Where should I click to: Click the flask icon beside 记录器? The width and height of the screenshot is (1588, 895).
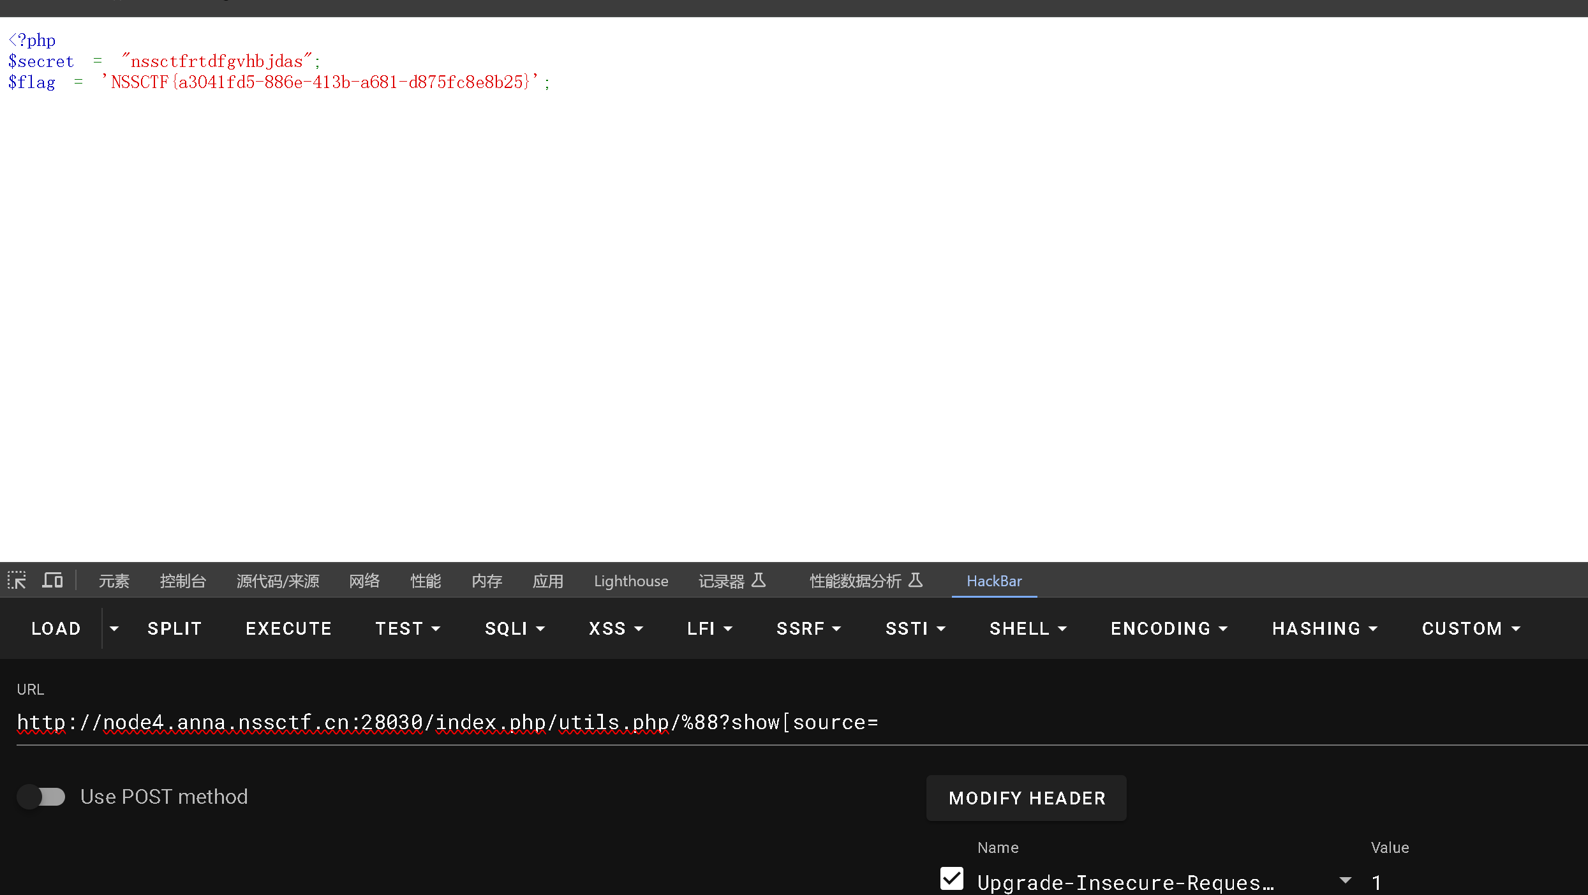click(759, 580)
